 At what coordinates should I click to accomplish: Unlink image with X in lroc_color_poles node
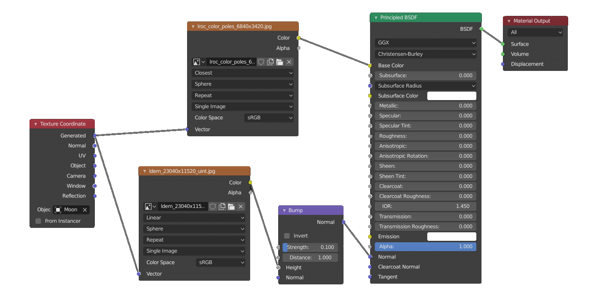tap(289, 62)
